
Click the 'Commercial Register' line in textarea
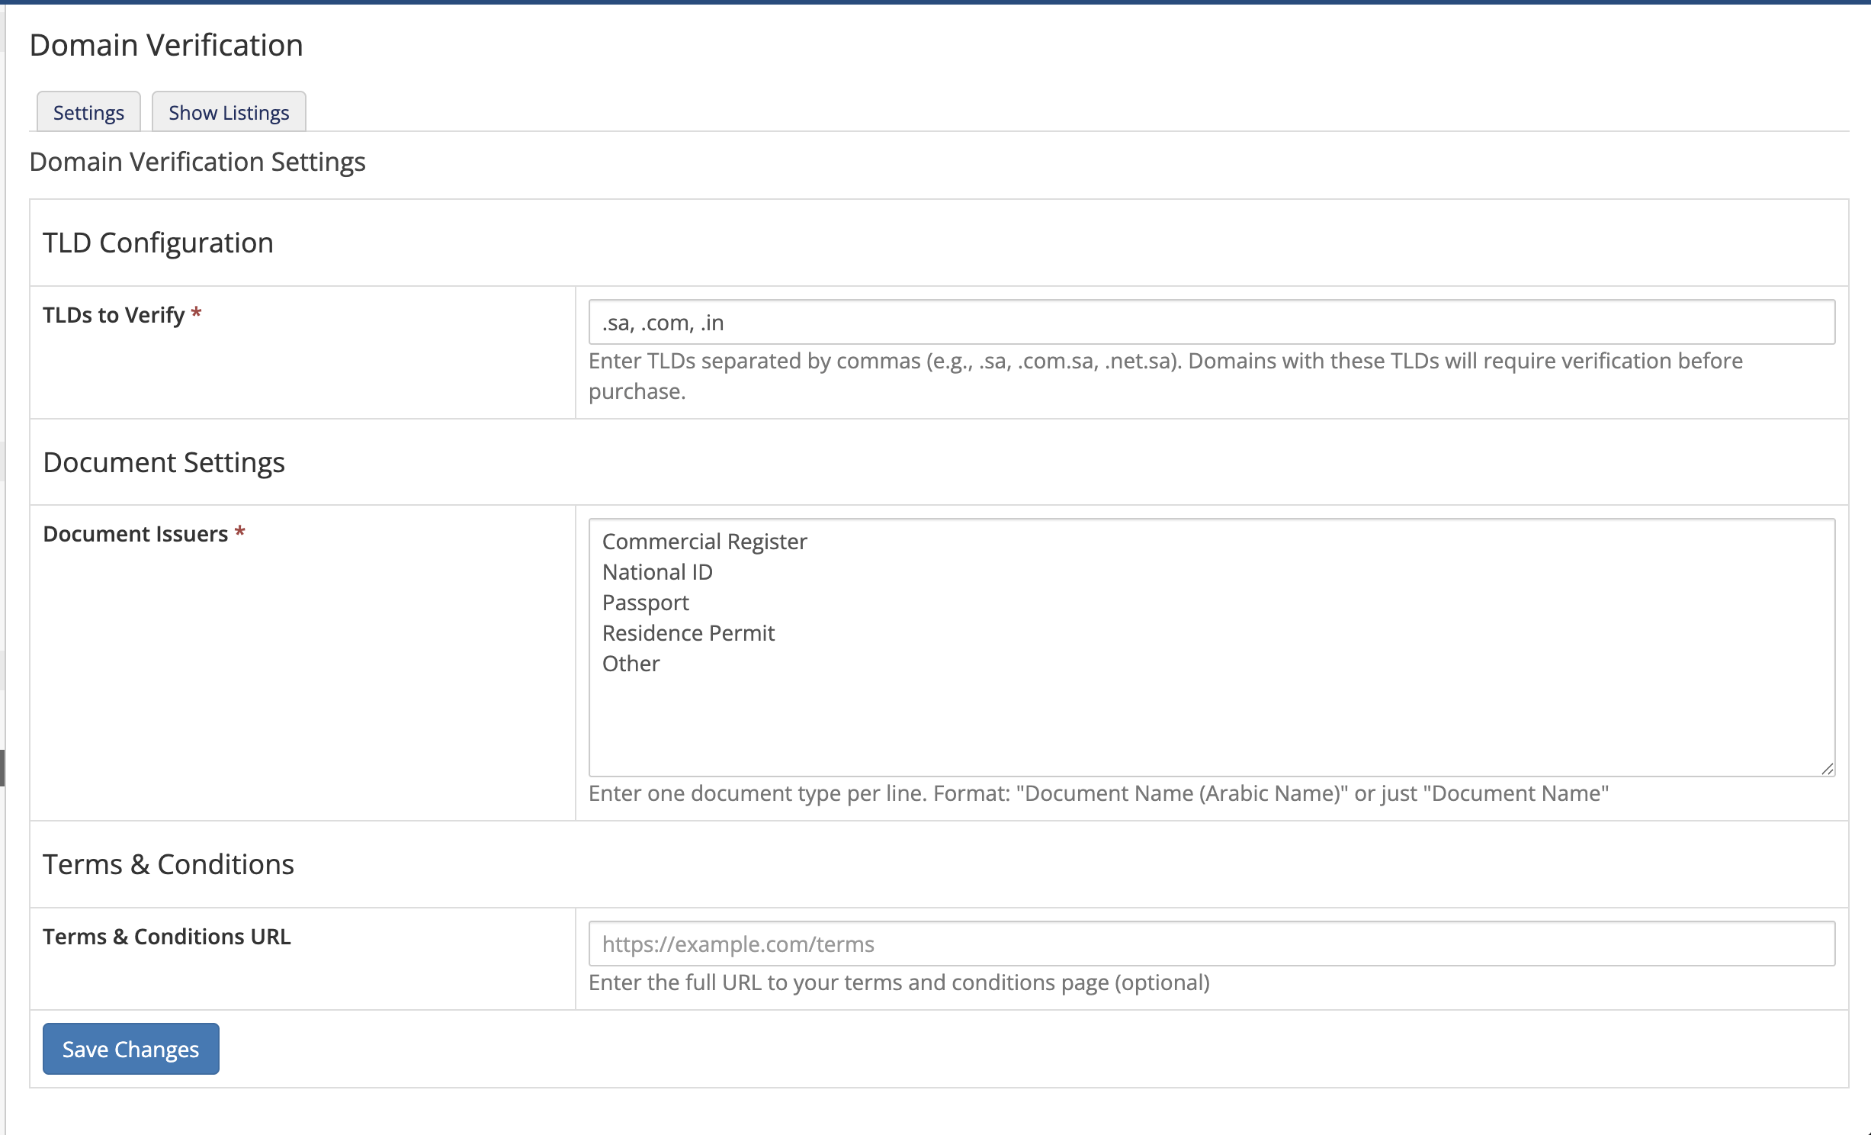point(704,542)
